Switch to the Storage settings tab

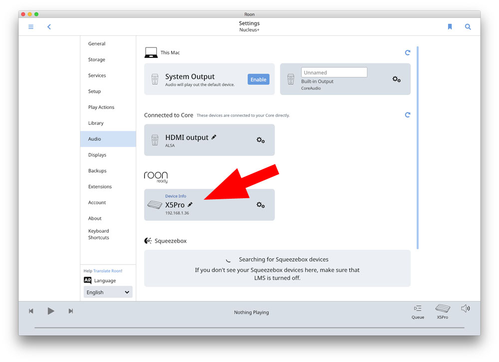pyautogui.click(x=97, y=59)
